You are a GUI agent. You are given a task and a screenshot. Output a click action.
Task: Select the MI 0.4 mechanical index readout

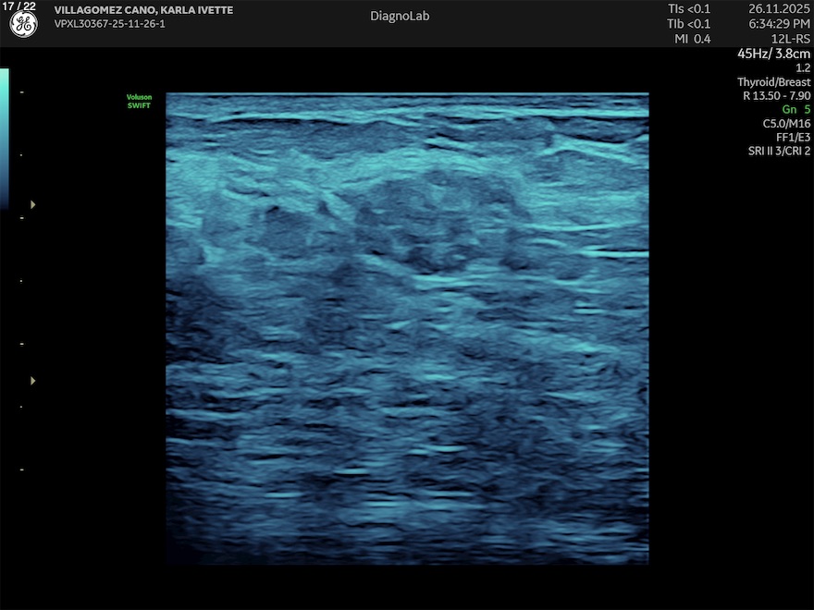coord(694,39)
